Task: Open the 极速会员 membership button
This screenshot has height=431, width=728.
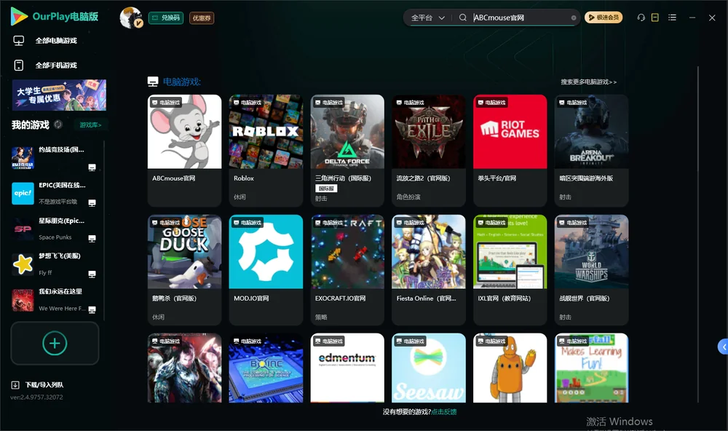Action: [x=604, y=17]
